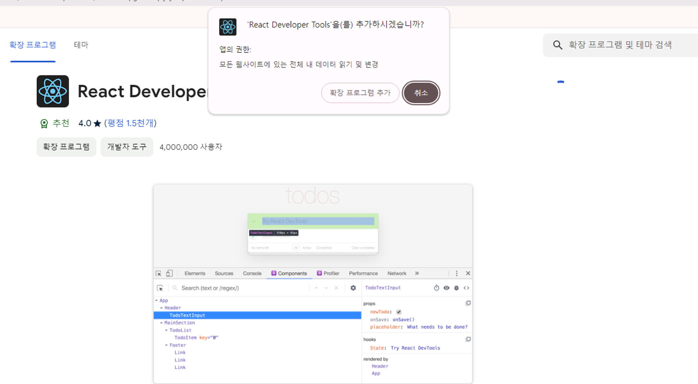Toggle the newTodo checkbox

399,312
